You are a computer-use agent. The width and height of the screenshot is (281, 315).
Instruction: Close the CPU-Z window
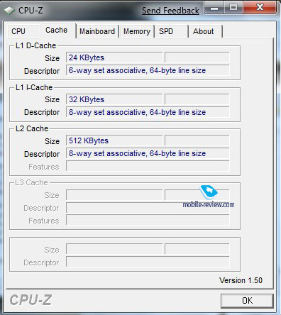pyautogui.click(x=260, y=8)
